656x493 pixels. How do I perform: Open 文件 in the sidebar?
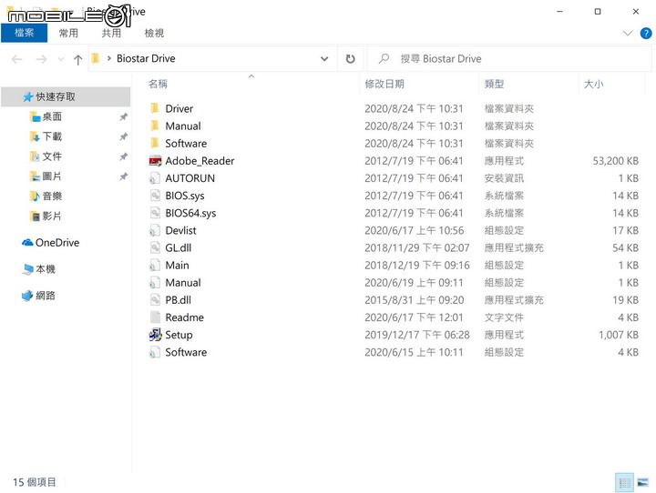(52, 156)
